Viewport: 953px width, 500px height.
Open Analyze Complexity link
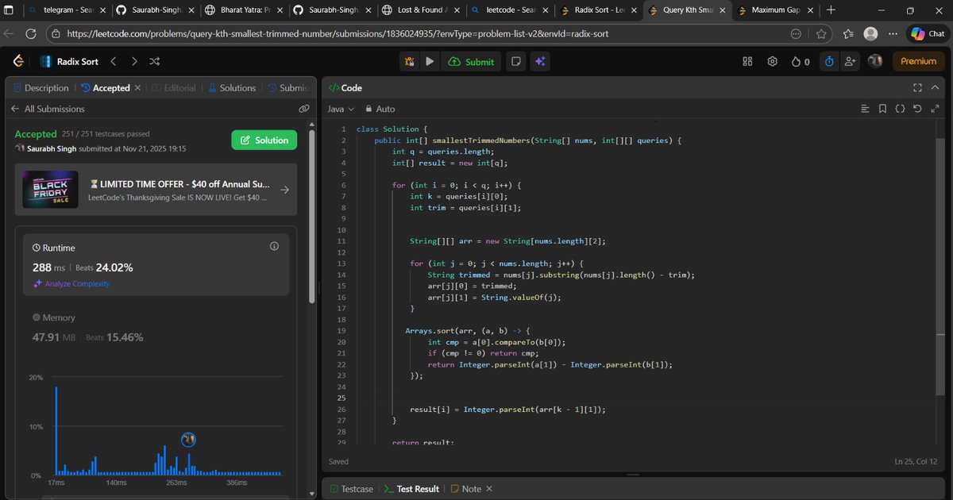tap(71, 283)
